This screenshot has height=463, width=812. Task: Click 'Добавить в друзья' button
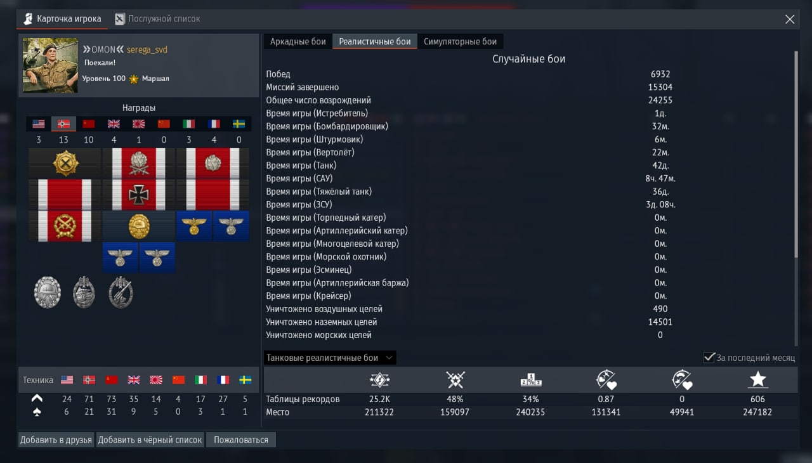click(56, 440)
